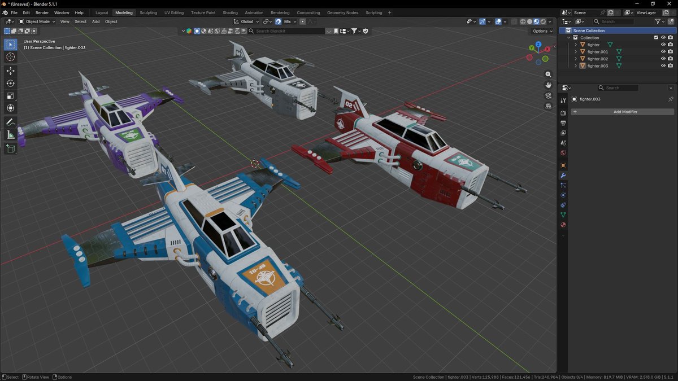
Task: Activate the Select Box tool
Action: click(10, 44)
